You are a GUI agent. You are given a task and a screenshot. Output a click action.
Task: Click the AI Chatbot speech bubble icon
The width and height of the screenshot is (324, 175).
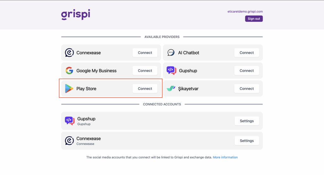coord(171,53)
